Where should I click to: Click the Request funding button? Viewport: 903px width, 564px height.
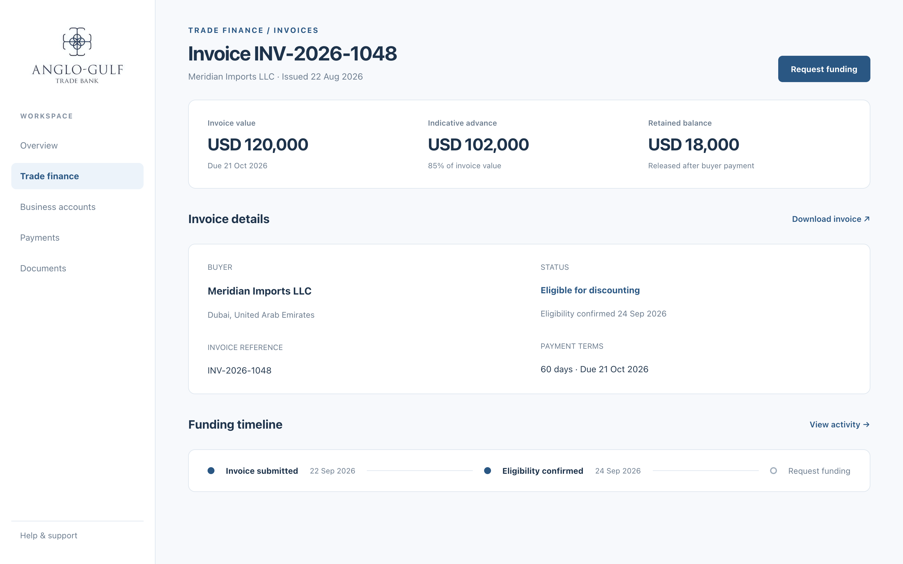824,69
